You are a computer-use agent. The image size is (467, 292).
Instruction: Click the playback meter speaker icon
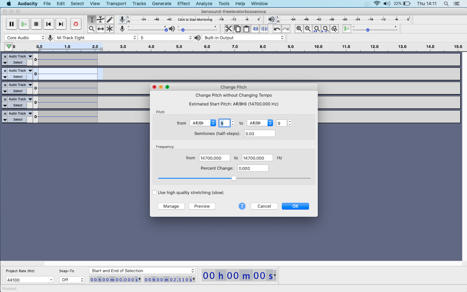click(272, 19)
